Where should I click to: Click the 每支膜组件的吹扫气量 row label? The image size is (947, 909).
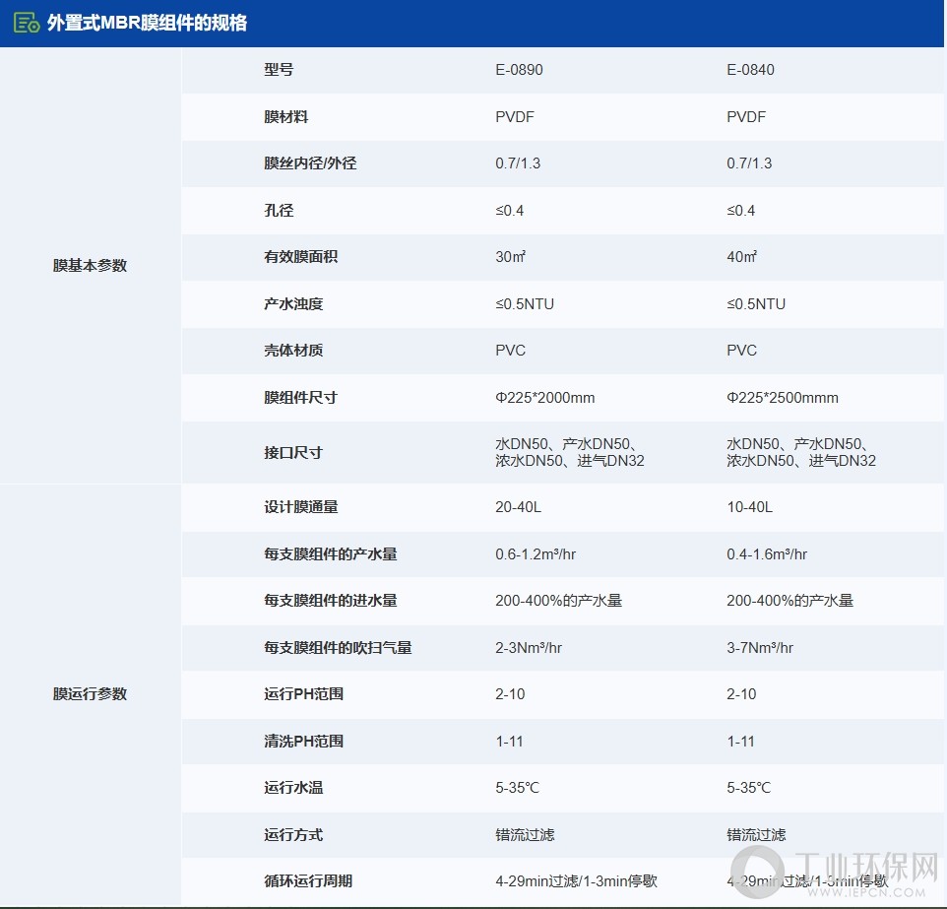pyautogui.click(x=337, y=648)
